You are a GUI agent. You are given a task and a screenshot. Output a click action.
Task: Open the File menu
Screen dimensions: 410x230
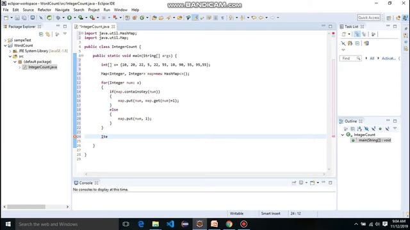[x=6, y=10]
